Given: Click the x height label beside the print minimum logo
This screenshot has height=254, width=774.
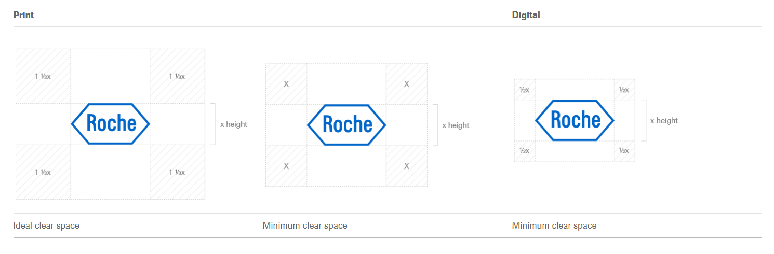Looking at the screenshot, I should (456, 125).
